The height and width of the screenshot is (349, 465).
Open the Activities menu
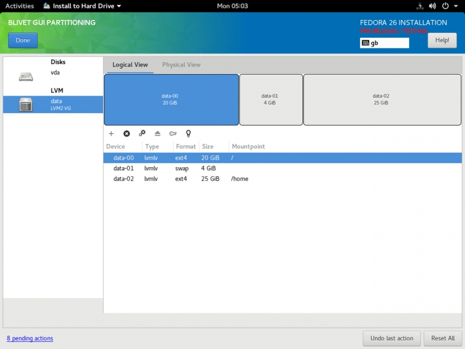(x=19, y=6)
